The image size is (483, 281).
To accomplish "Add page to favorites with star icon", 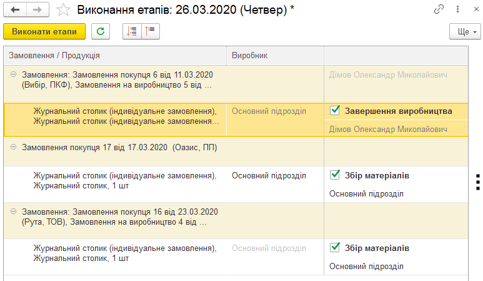I will pos(63,10).
